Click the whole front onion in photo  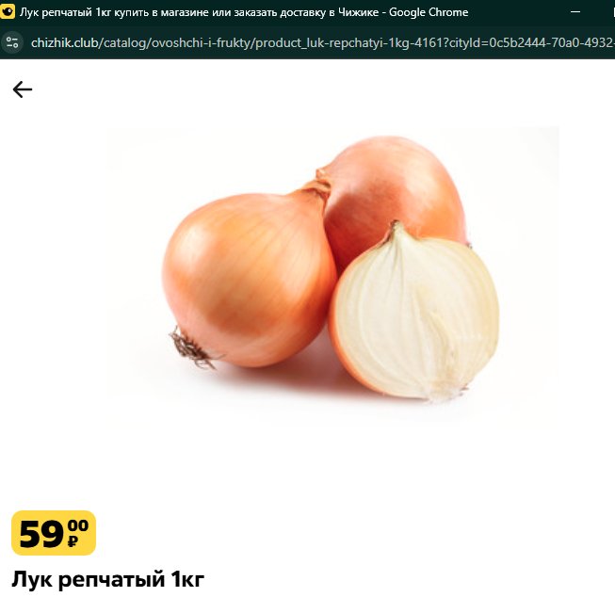pos(249,275)
